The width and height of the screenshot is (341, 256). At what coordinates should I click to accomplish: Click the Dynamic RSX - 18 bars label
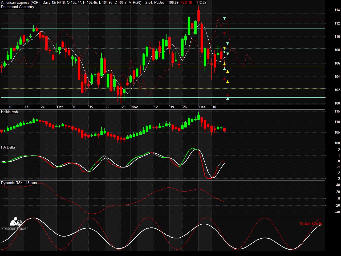(x=19, y=183)
